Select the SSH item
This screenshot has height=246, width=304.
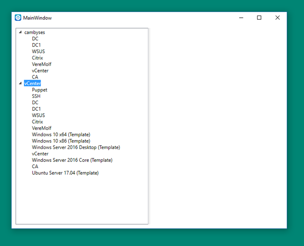[x=36, y=96]
